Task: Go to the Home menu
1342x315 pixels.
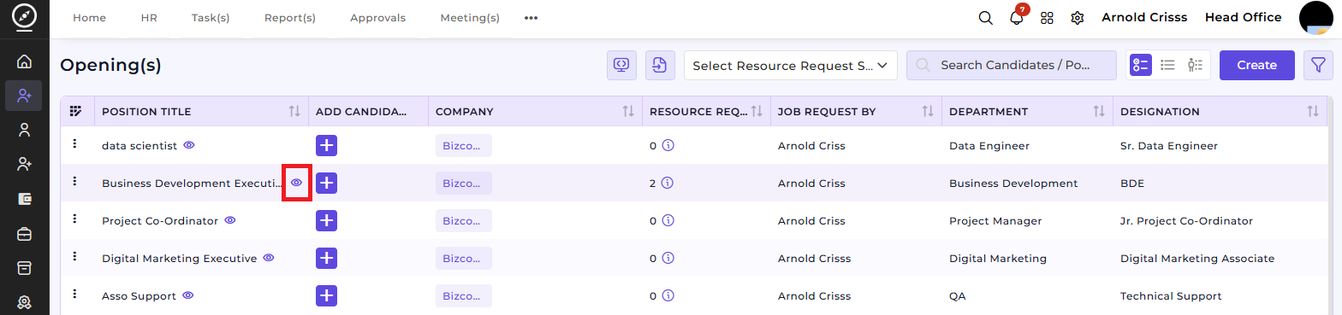Action: (89, 18)
